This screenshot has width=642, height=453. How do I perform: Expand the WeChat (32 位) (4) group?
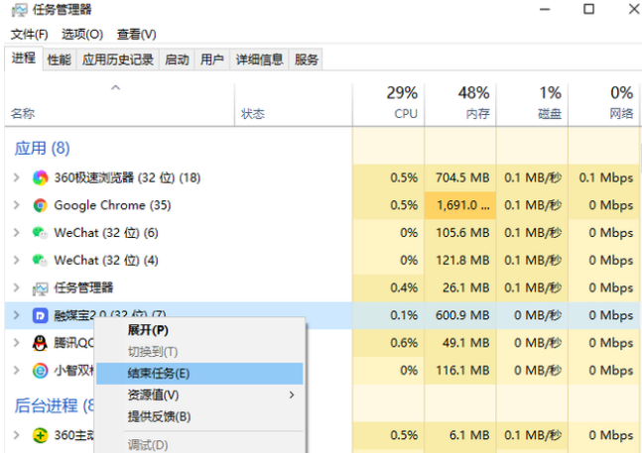(x=17, y=260)
